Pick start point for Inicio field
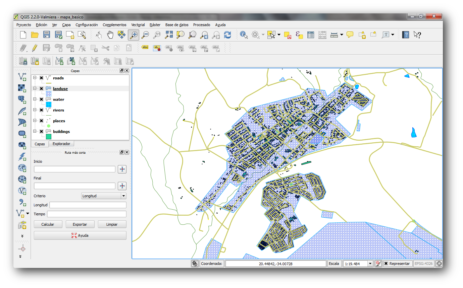The height and width of the screenshot is (288, 463). 122,169
